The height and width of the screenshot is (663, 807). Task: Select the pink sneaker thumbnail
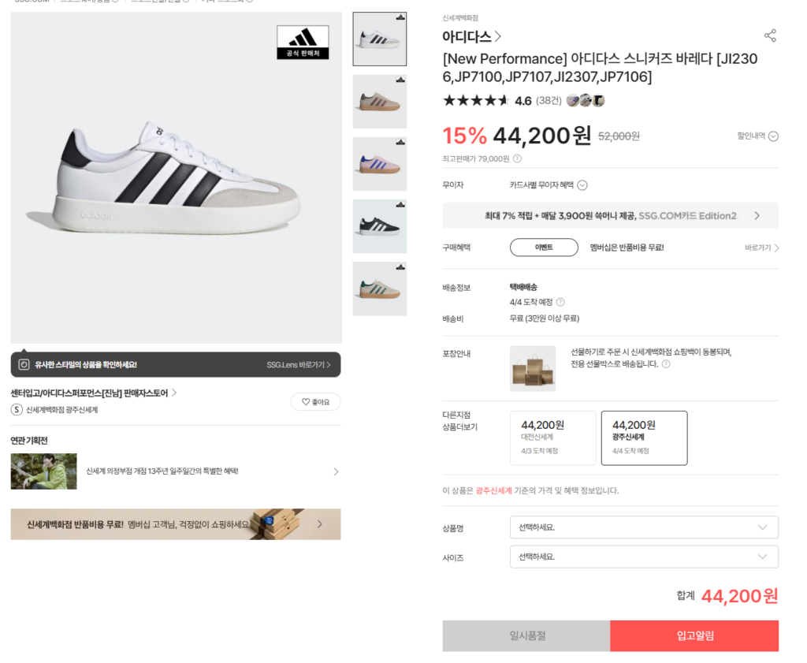click(x=380, y=164)
